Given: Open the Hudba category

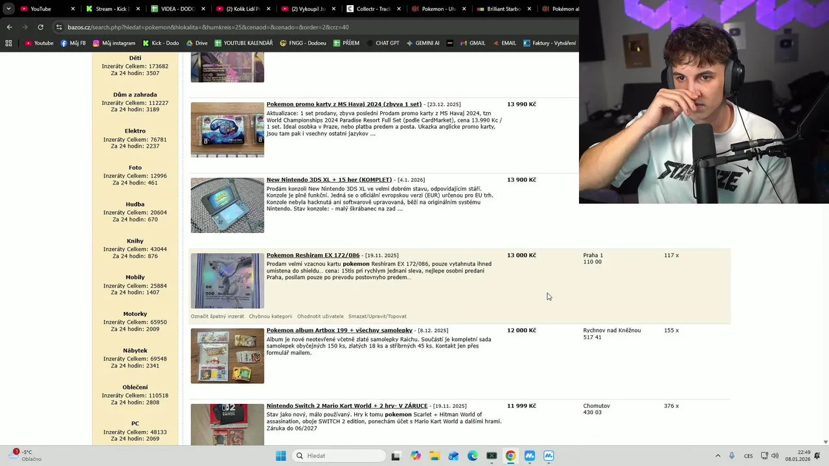Looking at the screenshot, I should [x=135, y=205].
